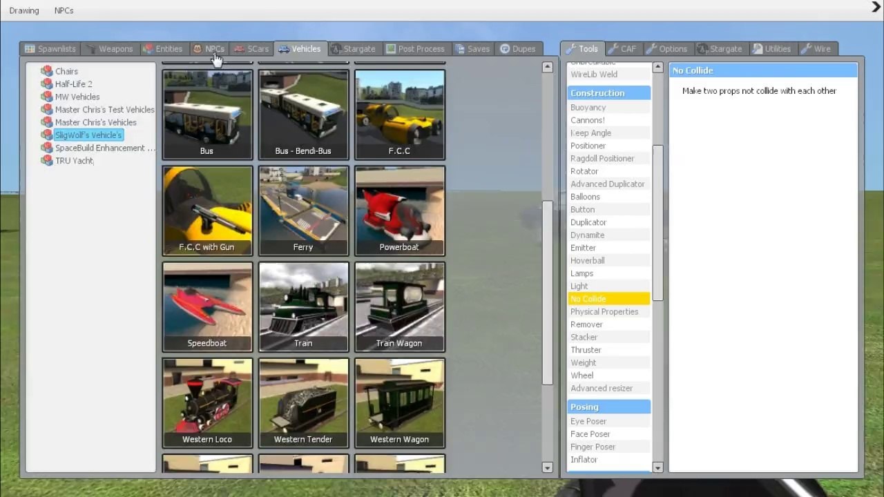Open the Stargate tab beside Post Process
Viewport: 884px width, 497px height.
click(x=353, y=49)
